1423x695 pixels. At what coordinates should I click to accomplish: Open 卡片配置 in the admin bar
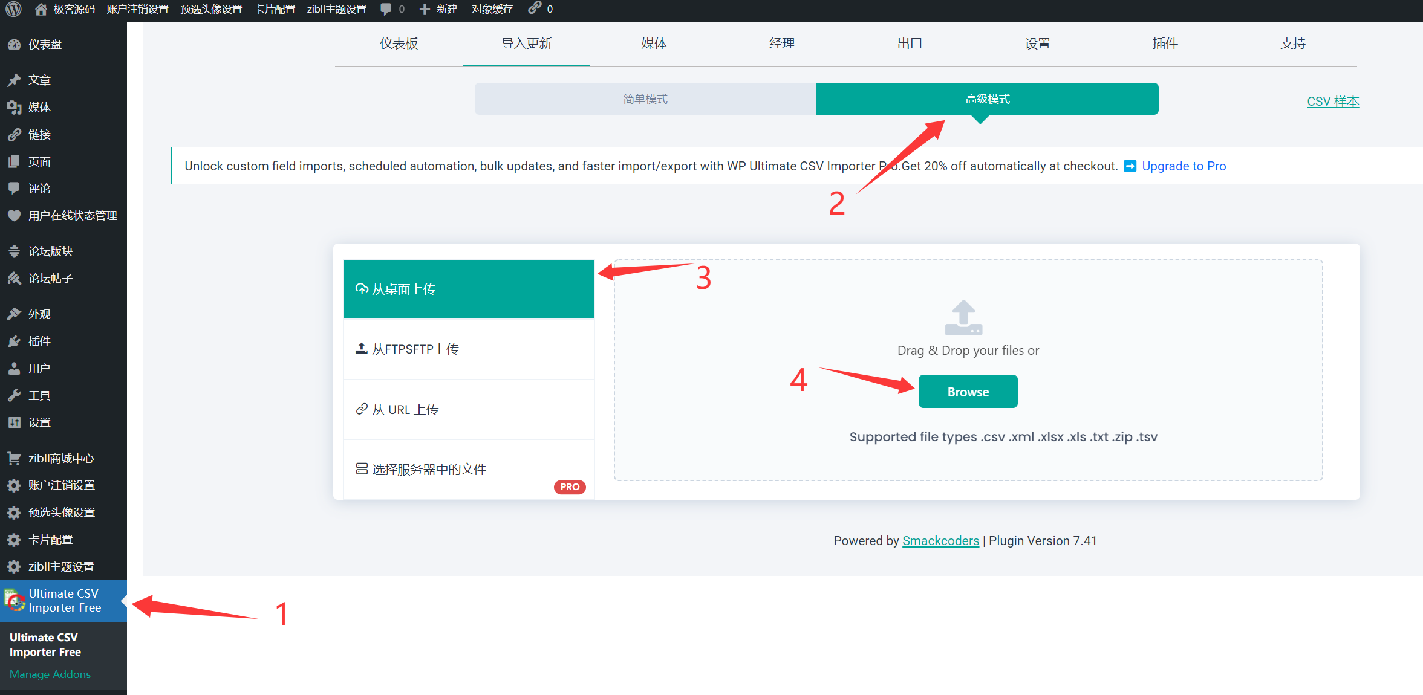click(x=275, y=9)
